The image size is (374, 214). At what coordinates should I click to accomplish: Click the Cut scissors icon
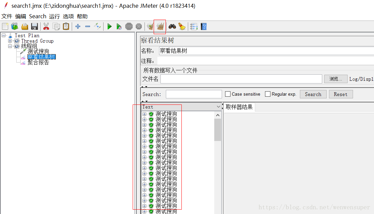click(x=46, y=26)
